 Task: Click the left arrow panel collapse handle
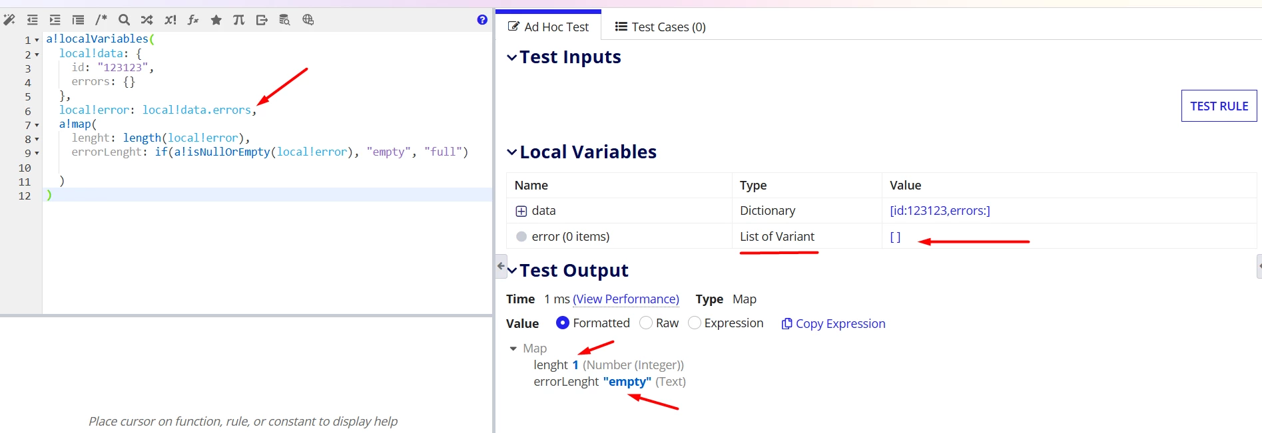pyautogui.click(x=501, y=266)
